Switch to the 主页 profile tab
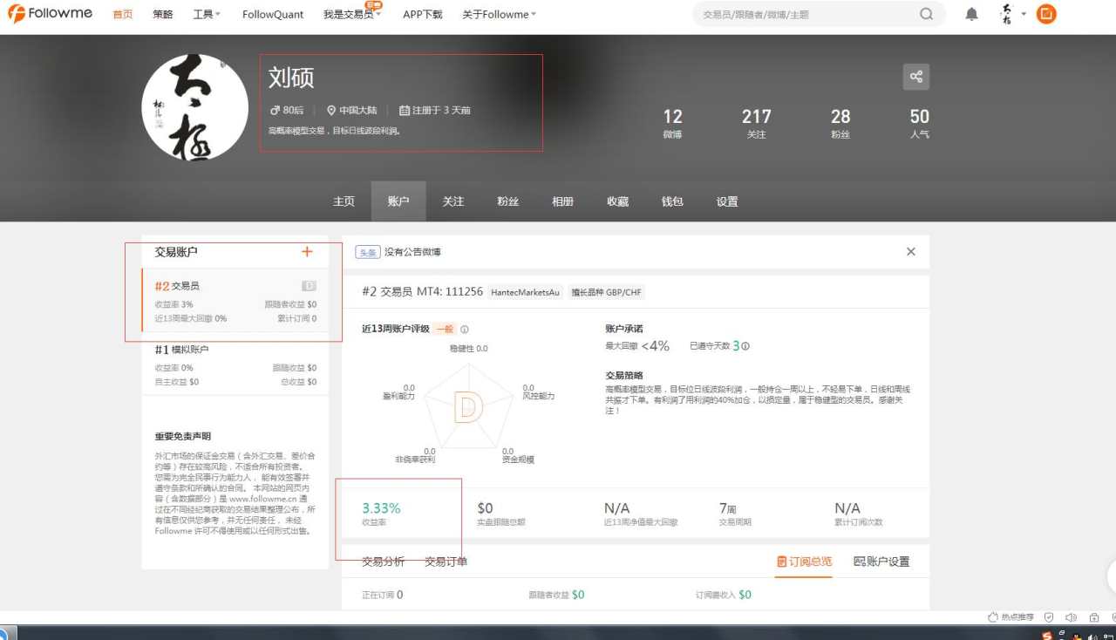 (344, 201)
